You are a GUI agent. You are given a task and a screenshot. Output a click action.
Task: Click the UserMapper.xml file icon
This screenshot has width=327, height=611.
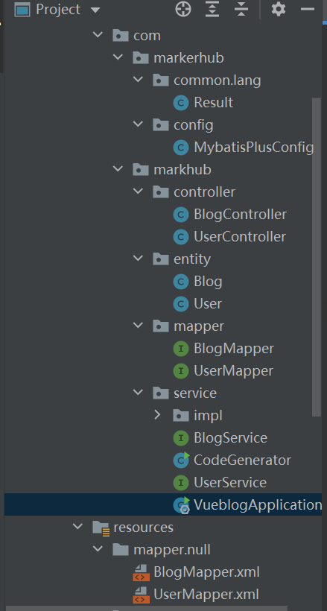pos(141,595)
